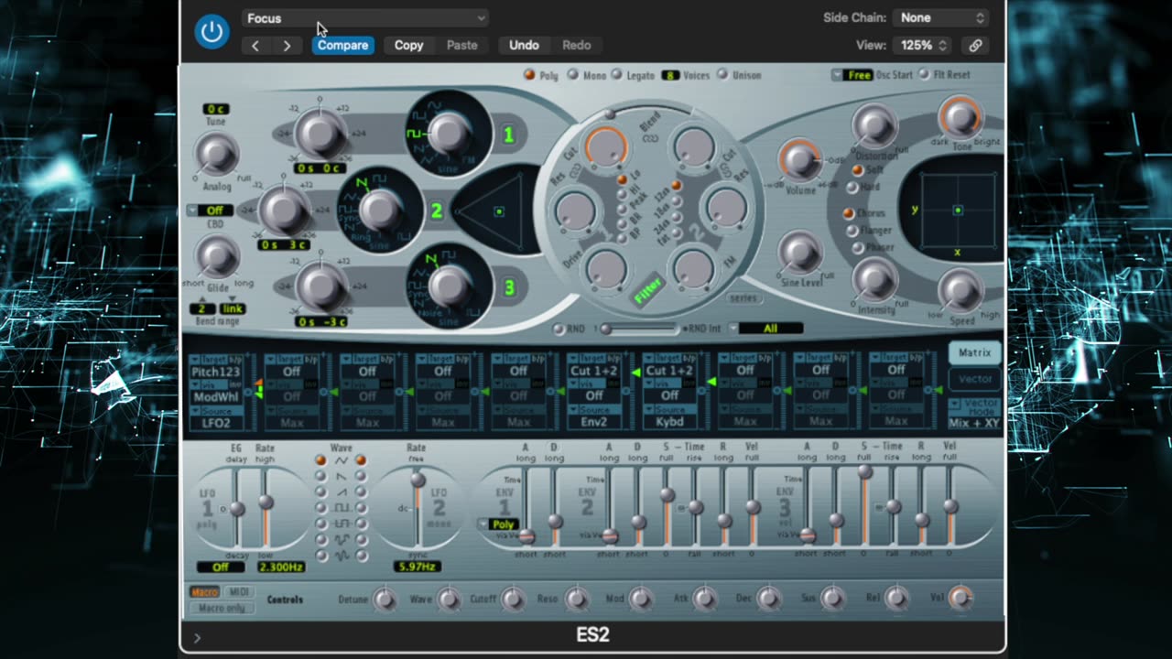Click the Detune macro knob
Screen dimensions: 1172x659
tap(385, 600)
